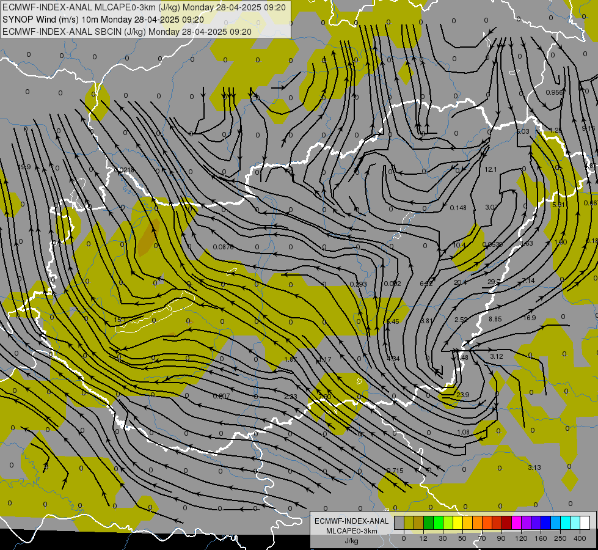Click the map value '0.293'
This screenshot has height=550, width=598.
[359, 284]
